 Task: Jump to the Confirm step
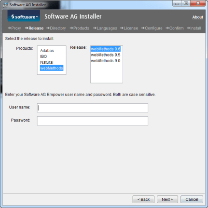pos(175,28)
